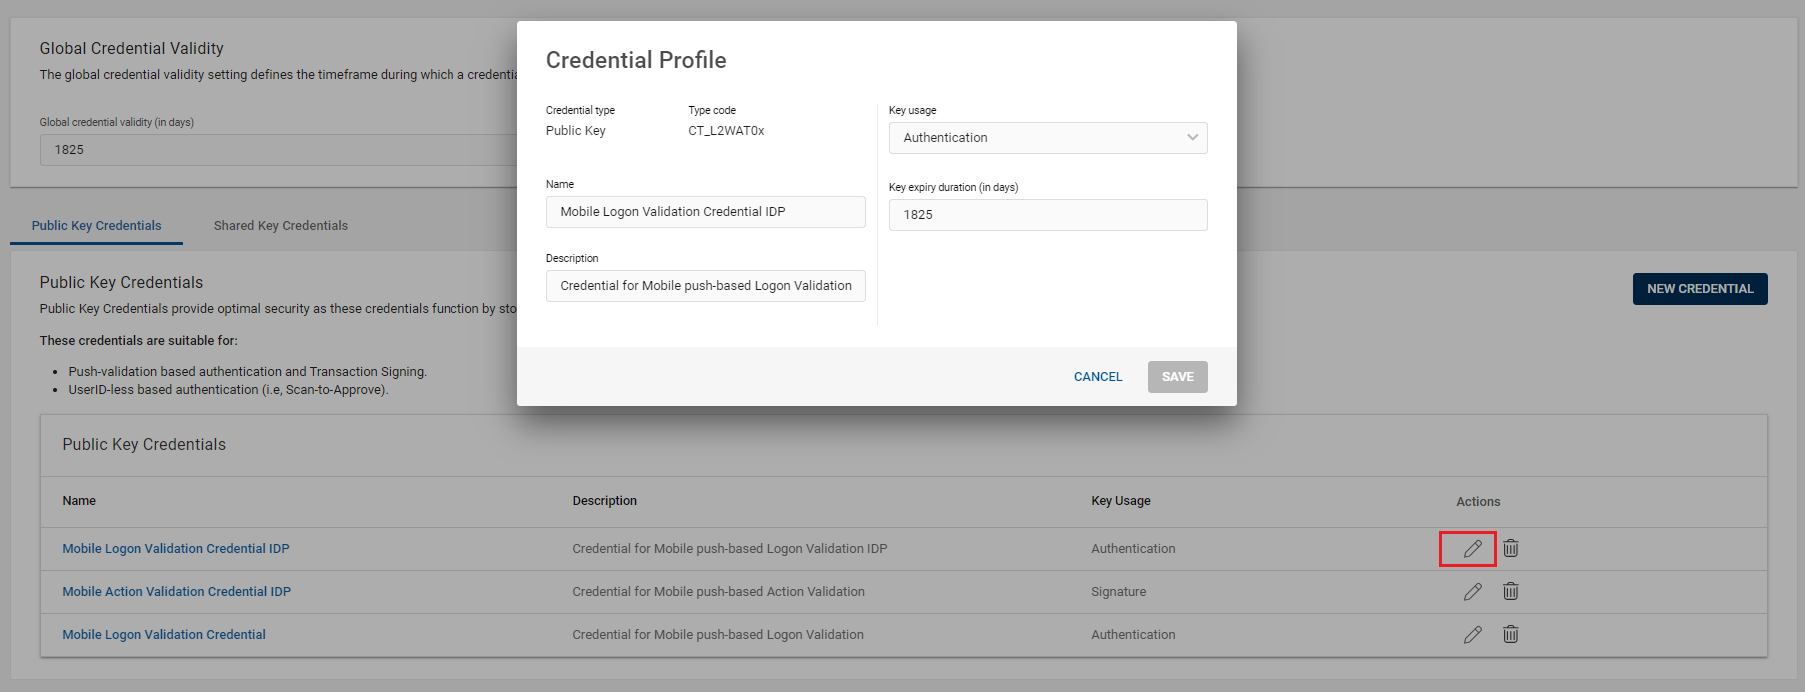Select the Public Key Credentials tab

(x=96, y=226)
